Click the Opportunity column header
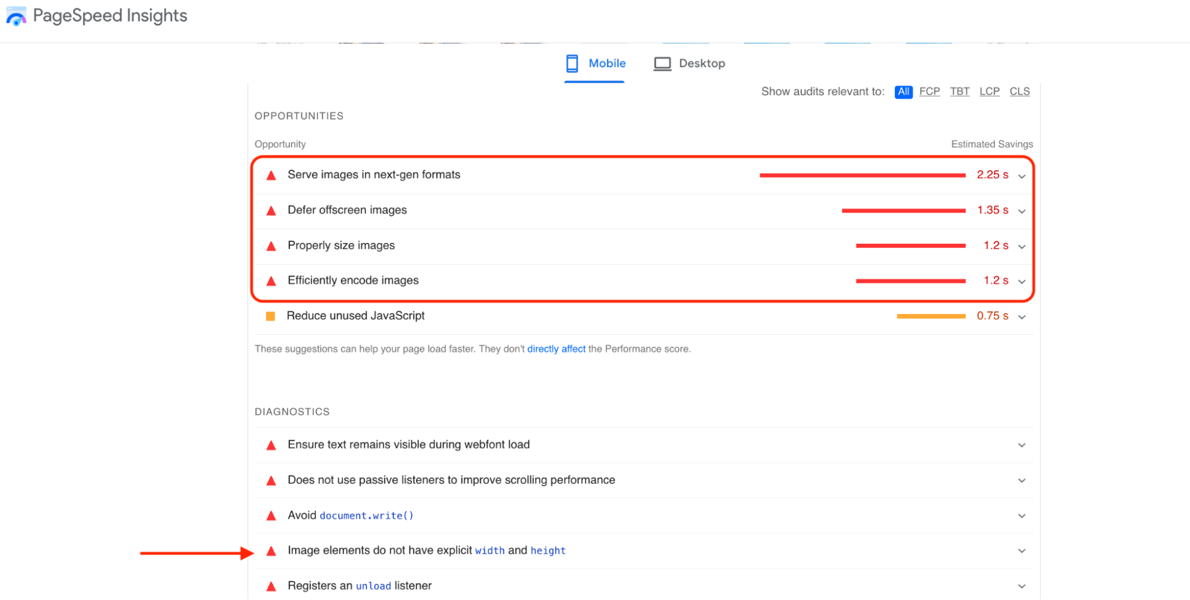The height and width of the screenshot is (600, 1190). click(280, 144)
